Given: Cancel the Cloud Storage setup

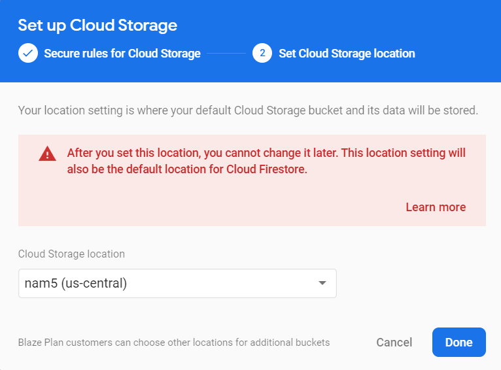Looking at the screenshot, I should [394, 343].
